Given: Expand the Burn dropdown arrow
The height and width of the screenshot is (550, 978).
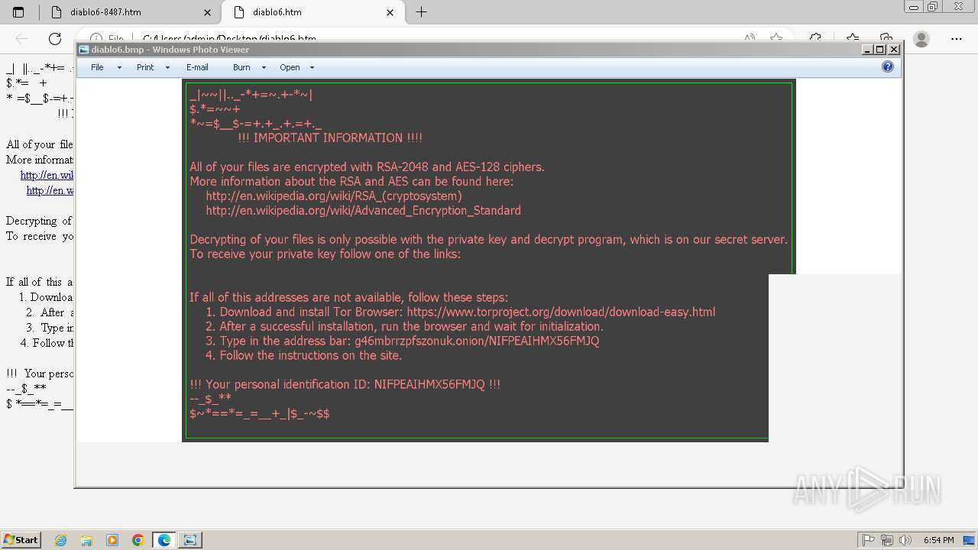Looking at the screenshot, I should point(264,67).
